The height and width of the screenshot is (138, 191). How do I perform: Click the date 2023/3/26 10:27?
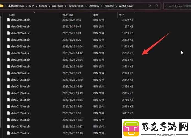coord(73,126)
